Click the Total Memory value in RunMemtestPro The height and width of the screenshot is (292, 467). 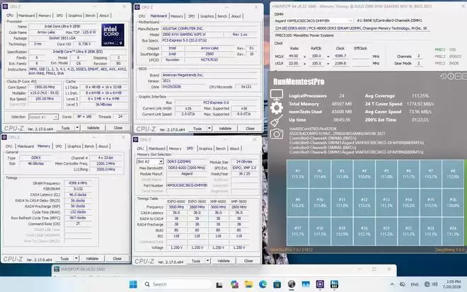[342, 104]
